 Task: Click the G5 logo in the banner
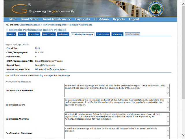point(21,8)
